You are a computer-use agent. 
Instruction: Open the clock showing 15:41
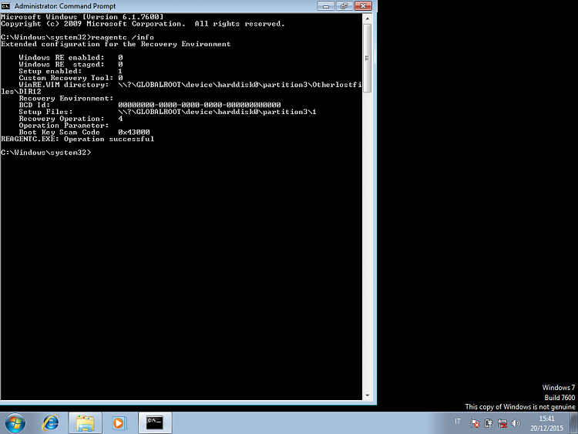(546, 423)
